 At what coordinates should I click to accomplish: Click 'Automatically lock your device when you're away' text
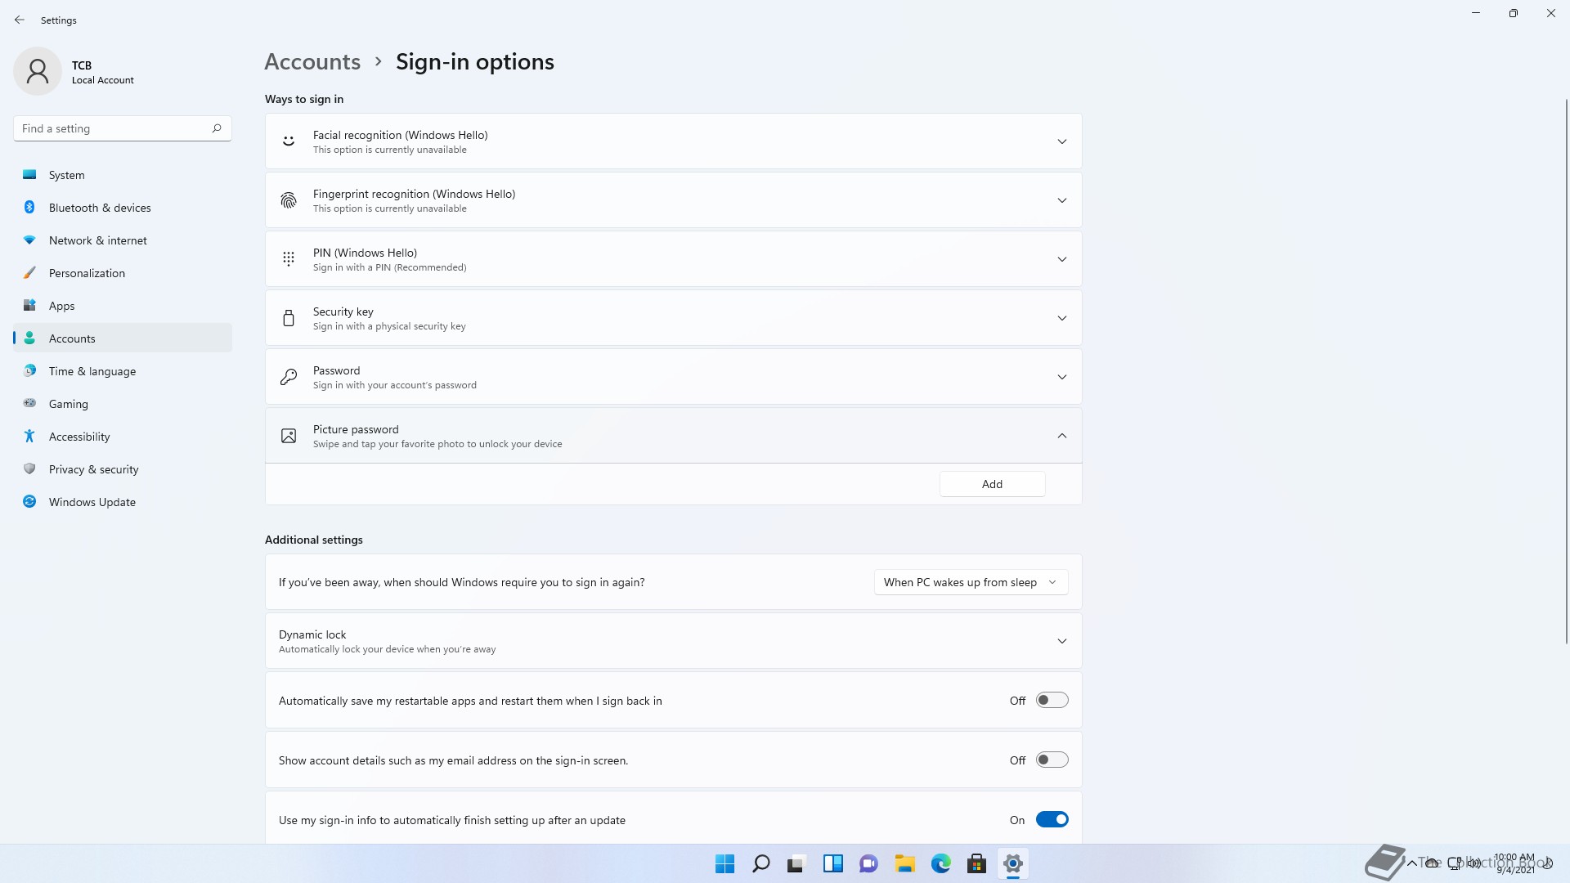pos(387,649)
